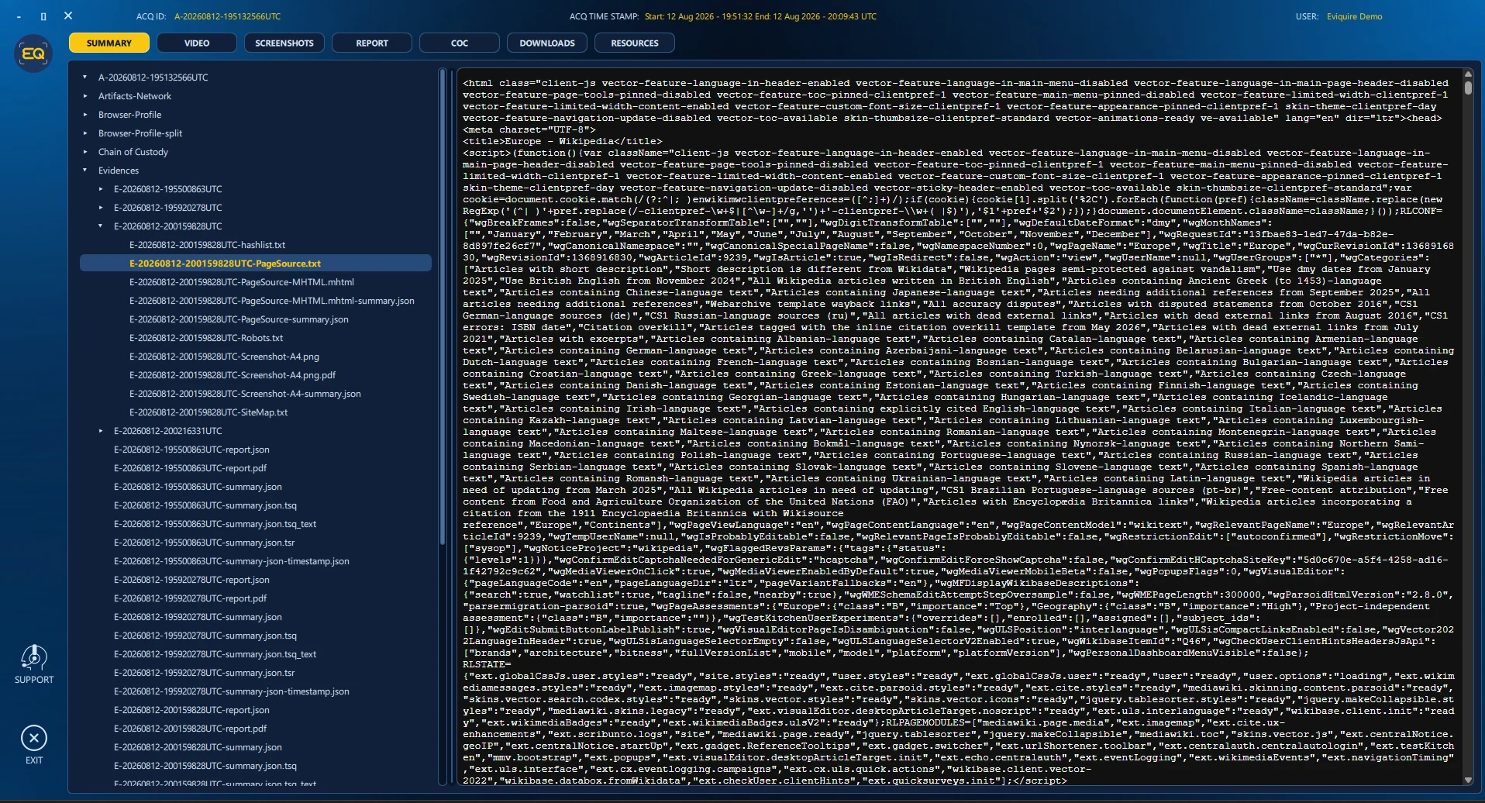Open E-20260812-195920278UTC-report.pdf
Screen dimensions: 1485x803
click(x=190, y=598)
